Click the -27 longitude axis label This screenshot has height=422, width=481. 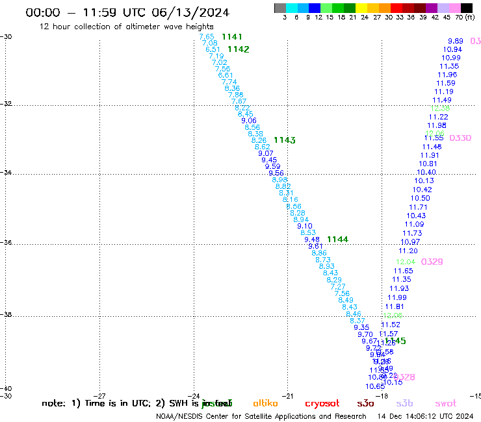[x=99, y=396]
